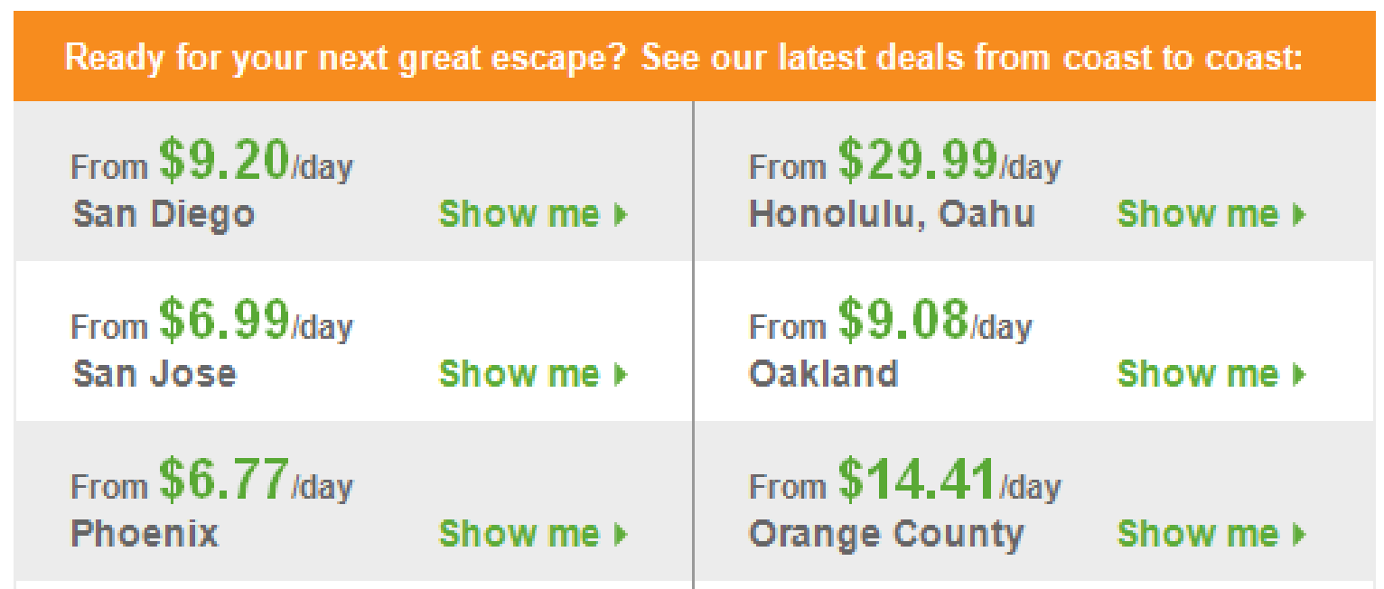Click the Oakland city name
1384x589 pixels.
824,374
